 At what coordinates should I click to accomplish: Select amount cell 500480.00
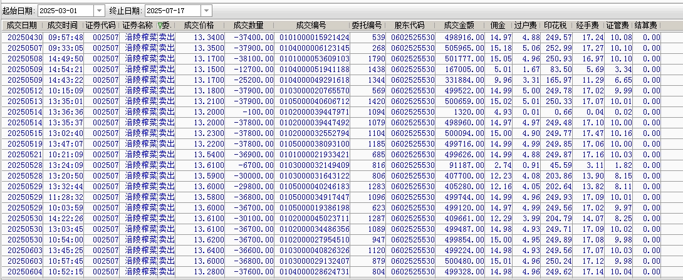click(x=464, y=261)
